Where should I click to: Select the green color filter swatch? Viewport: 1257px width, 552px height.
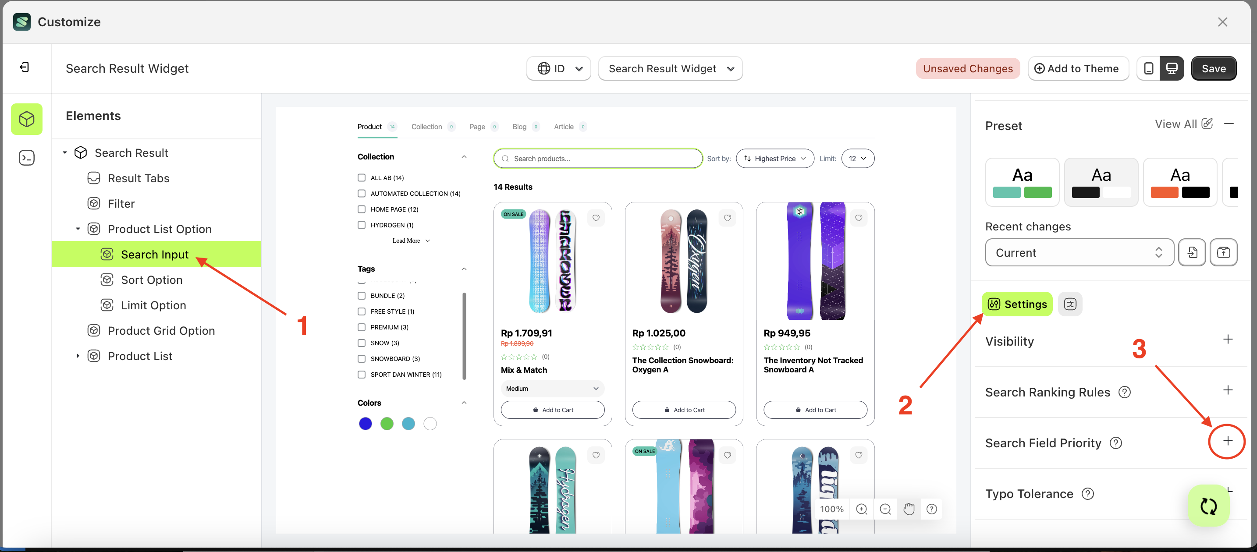pyautogui.click(x=387, y=424)
